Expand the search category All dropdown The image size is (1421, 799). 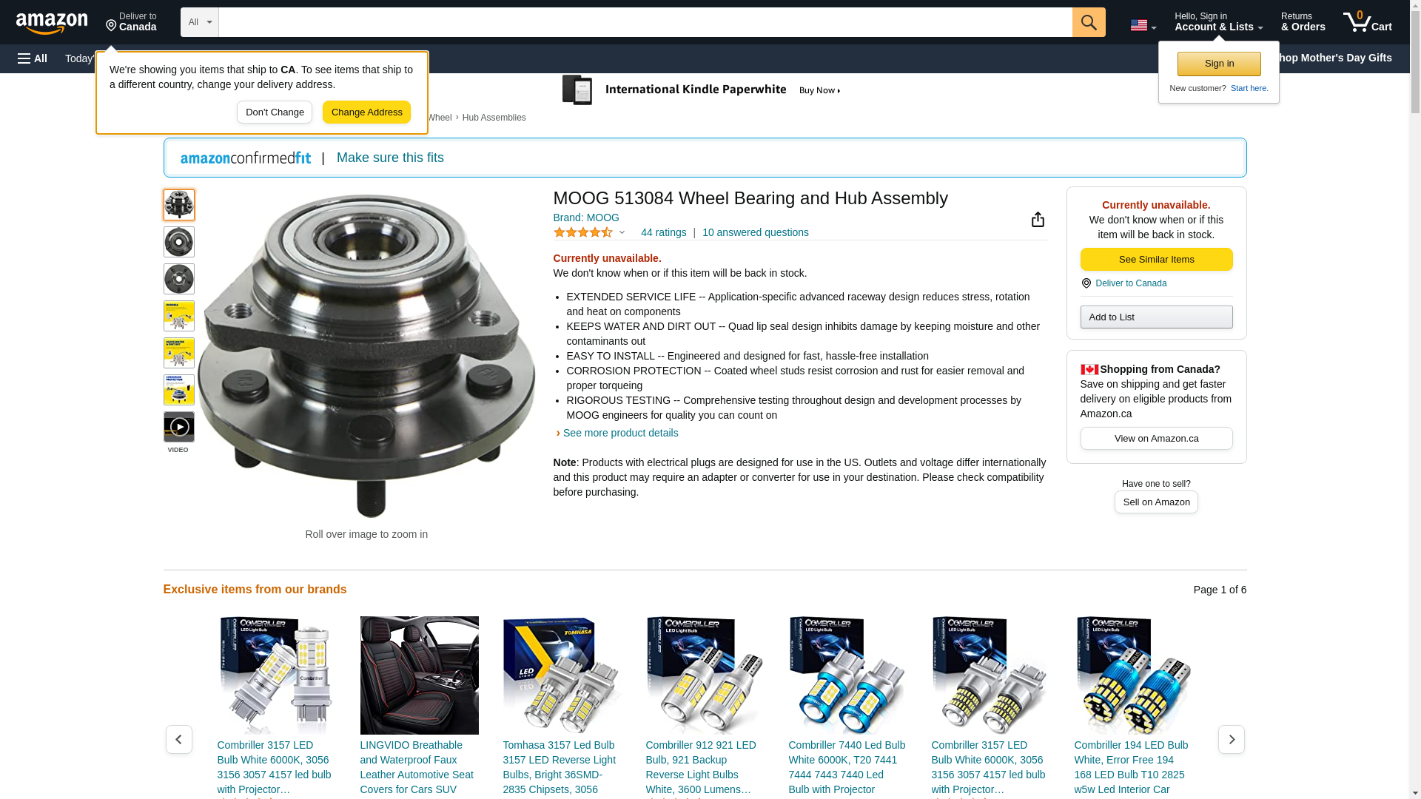(200, 22)
